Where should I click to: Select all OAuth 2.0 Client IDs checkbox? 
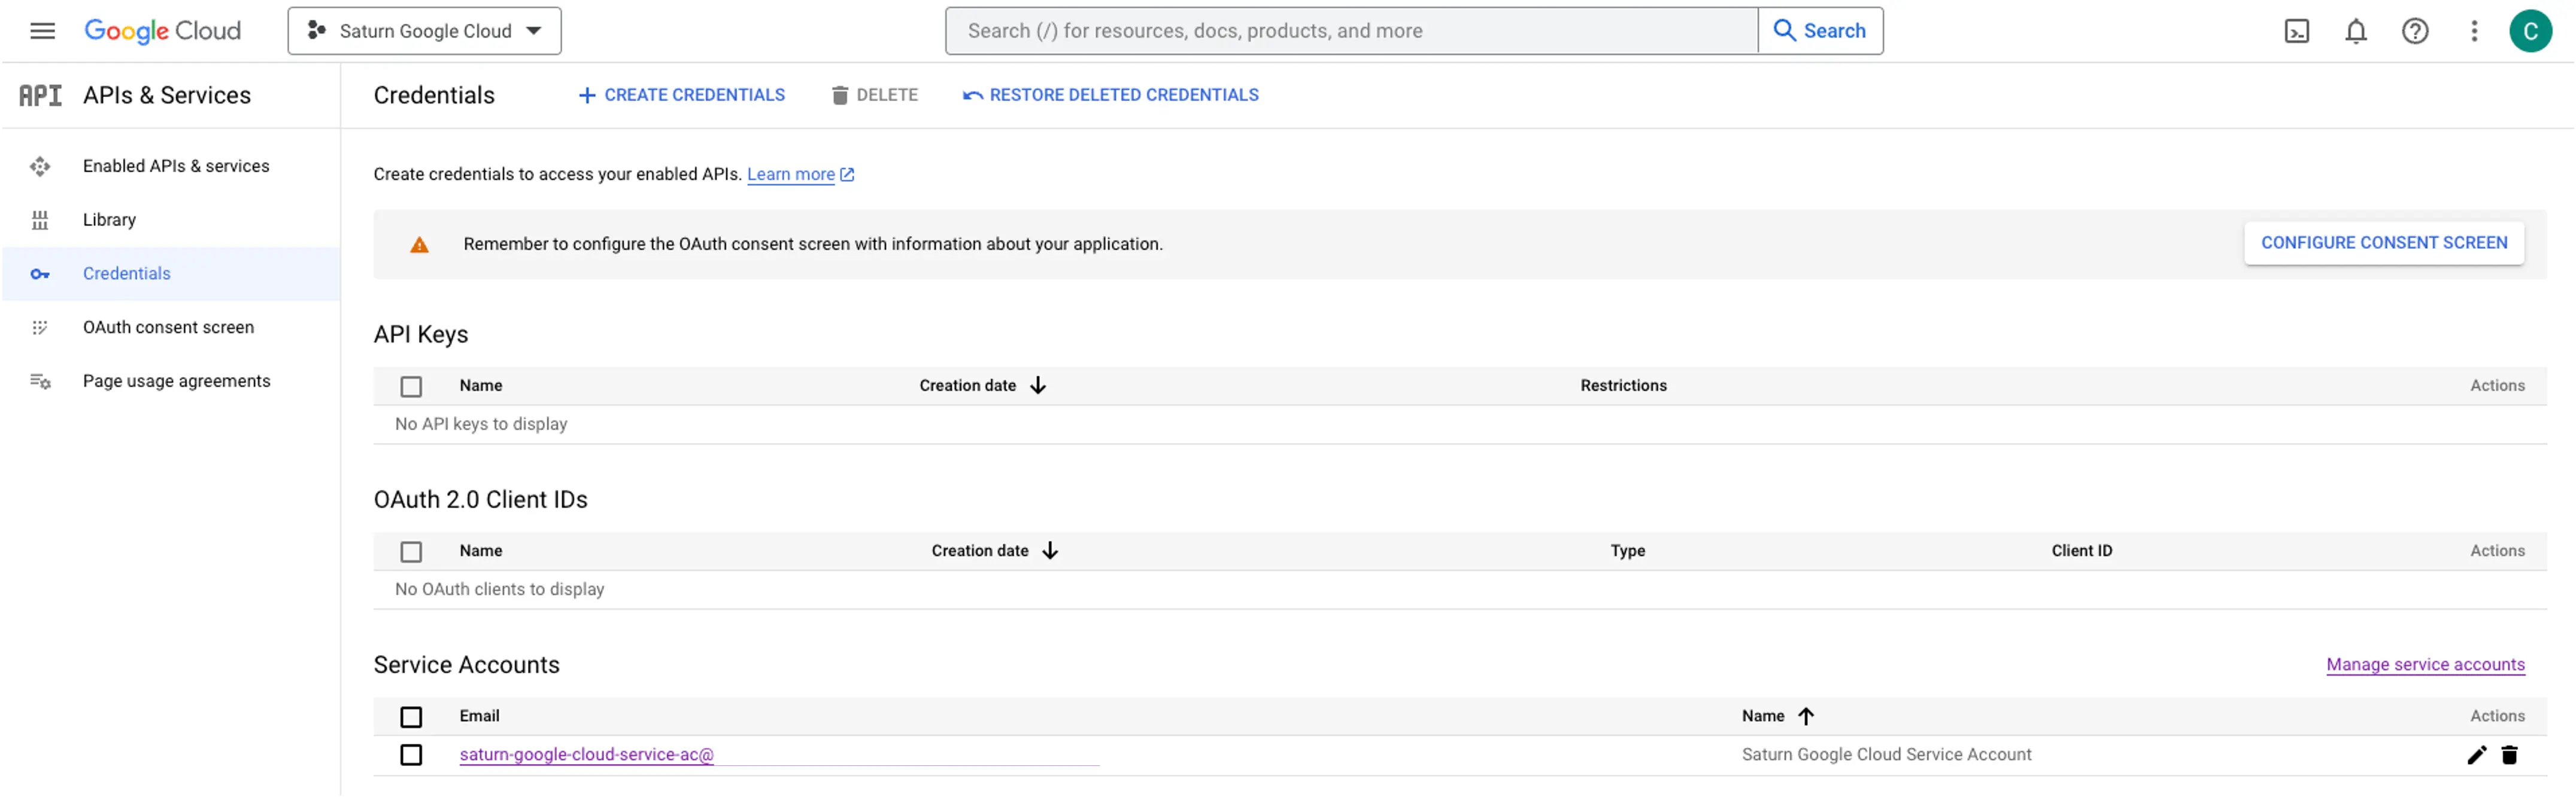pyautogui.click(x=411, y=552)
